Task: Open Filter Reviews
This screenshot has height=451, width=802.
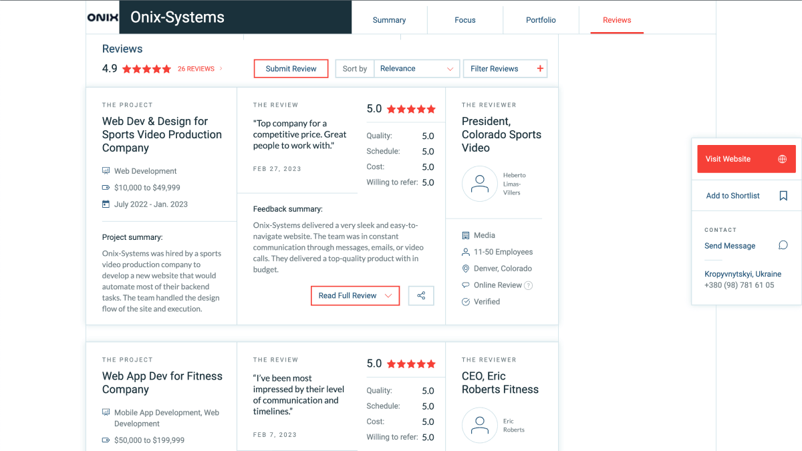Action: (x=505, y=68)
